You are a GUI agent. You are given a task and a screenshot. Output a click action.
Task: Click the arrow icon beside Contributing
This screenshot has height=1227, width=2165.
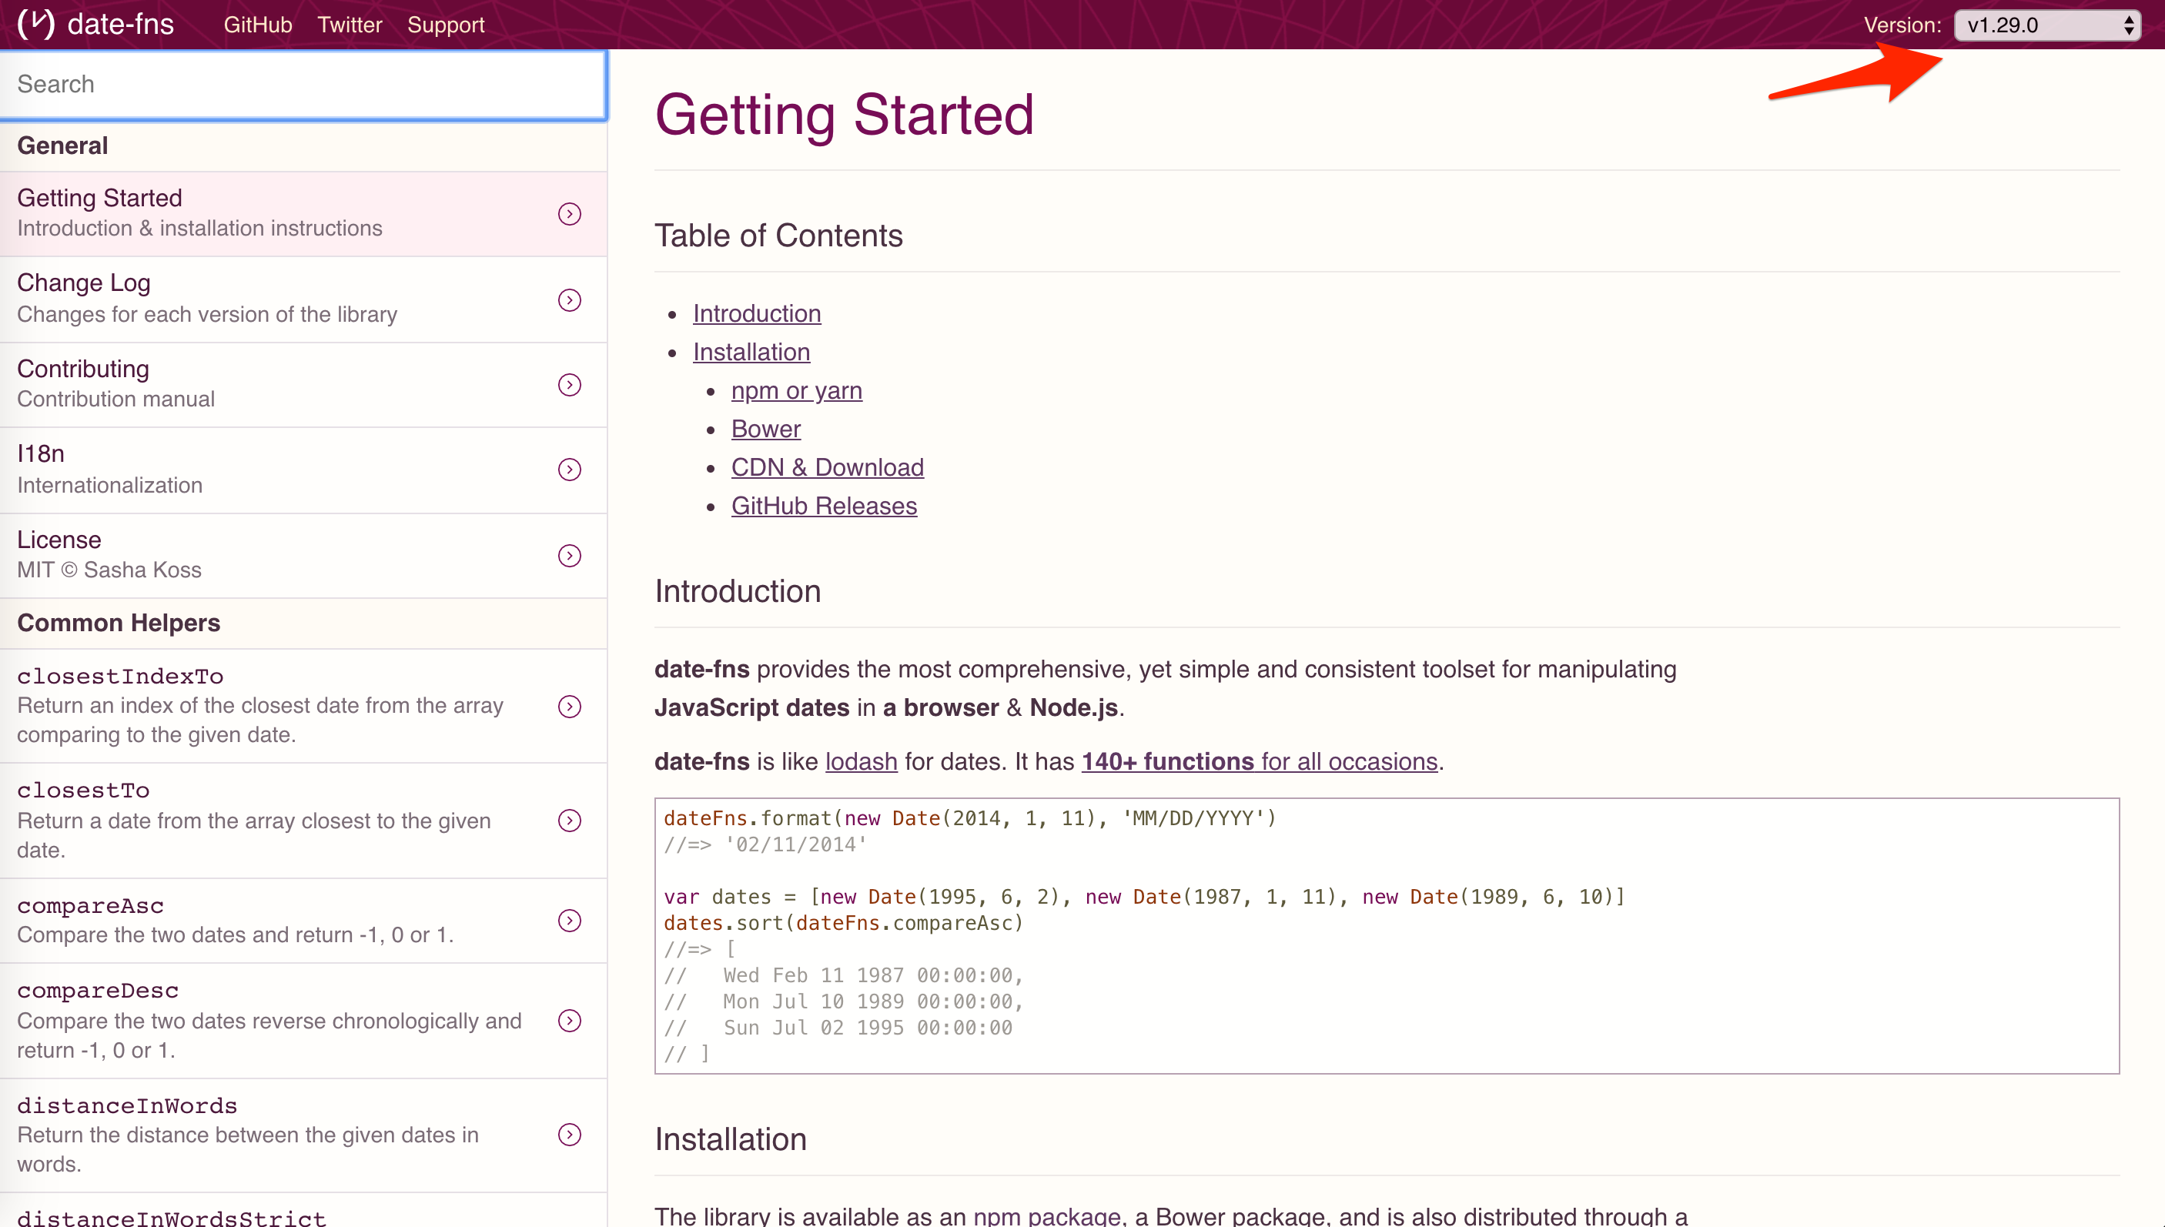point(570,384)
